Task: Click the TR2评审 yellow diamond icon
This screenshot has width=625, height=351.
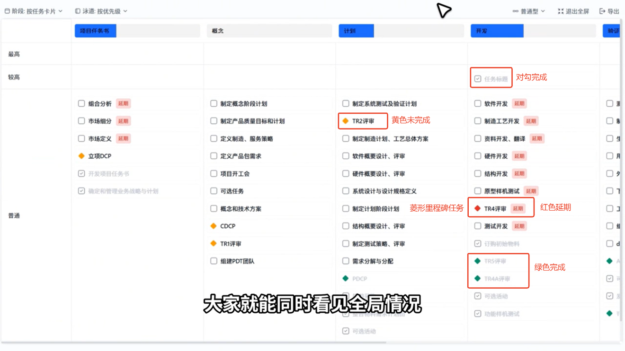Action: (x=346, y=121)
